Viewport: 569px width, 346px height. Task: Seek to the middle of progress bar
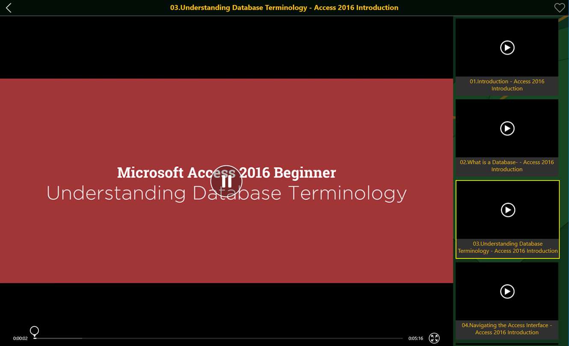[219, 338]
